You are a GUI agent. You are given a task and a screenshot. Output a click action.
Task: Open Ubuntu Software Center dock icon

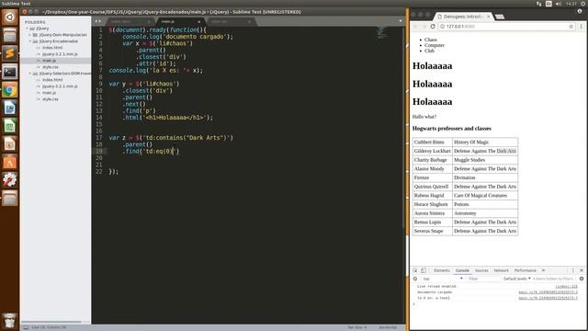coord(10,162)
